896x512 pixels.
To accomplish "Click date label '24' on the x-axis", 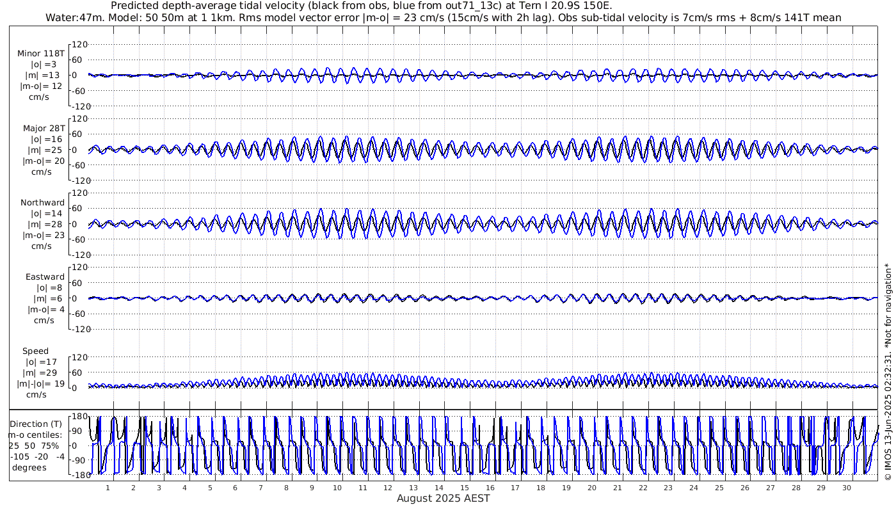I will click(x=694, y=488).
